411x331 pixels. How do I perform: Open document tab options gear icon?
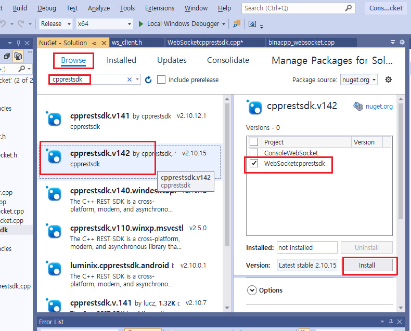pyautogui.click(x=402, y=42)
